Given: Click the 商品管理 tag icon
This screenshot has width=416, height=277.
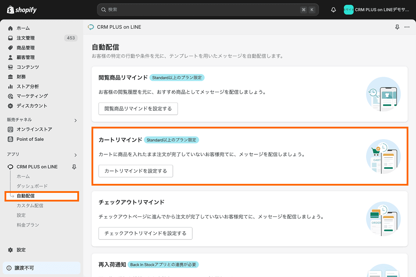Looking at the screenshot, I should 10,48.
